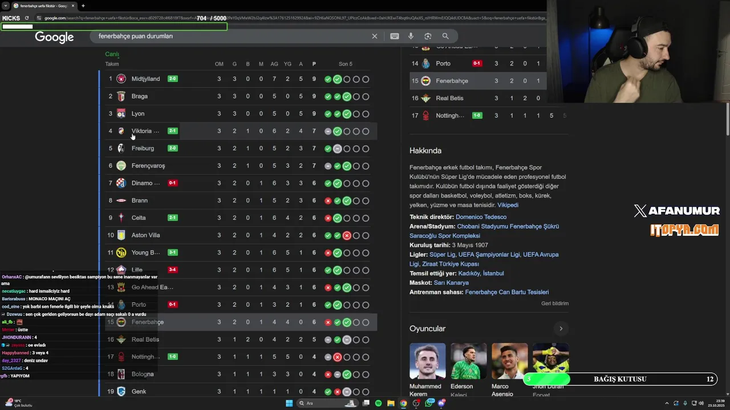Open Midtjylland live score badge 2-0
730x410 pixels.
[173, 79]
